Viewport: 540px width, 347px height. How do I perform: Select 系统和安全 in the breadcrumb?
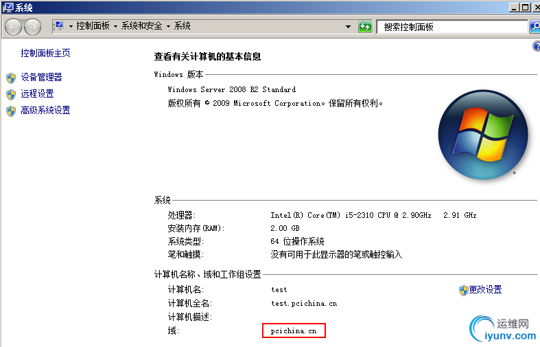141,26
